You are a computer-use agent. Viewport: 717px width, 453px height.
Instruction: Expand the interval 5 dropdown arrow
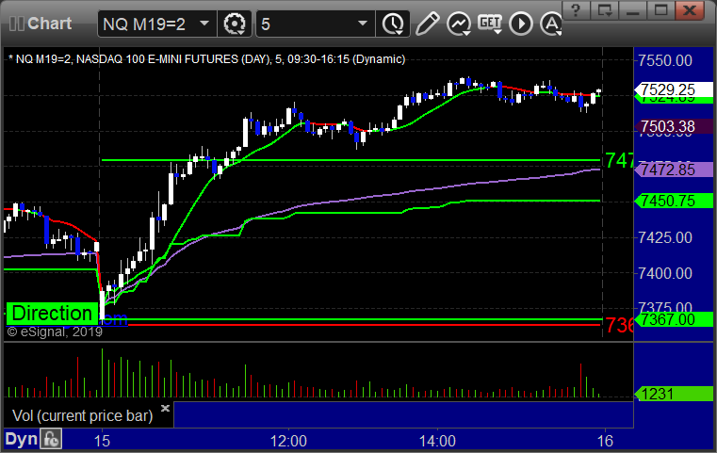click(x=363, y=24)
